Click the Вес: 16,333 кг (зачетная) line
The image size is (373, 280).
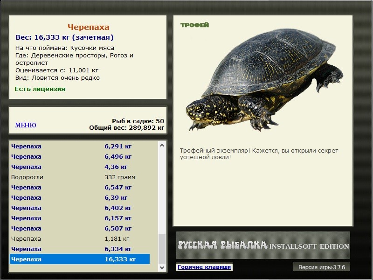[x=64, y=37]
